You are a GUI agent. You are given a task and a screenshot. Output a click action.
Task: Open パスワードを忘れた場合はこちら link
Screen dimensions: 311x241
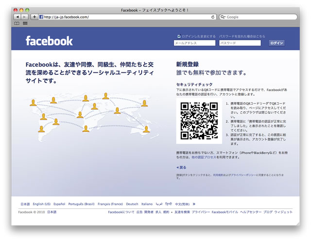pyautogui.click(x=242, y=36)
